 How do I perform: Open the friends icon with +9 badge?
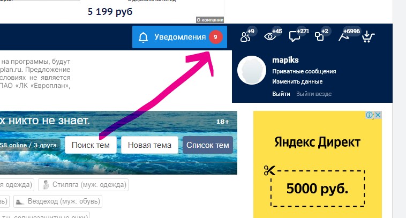(x=247, y=36)
